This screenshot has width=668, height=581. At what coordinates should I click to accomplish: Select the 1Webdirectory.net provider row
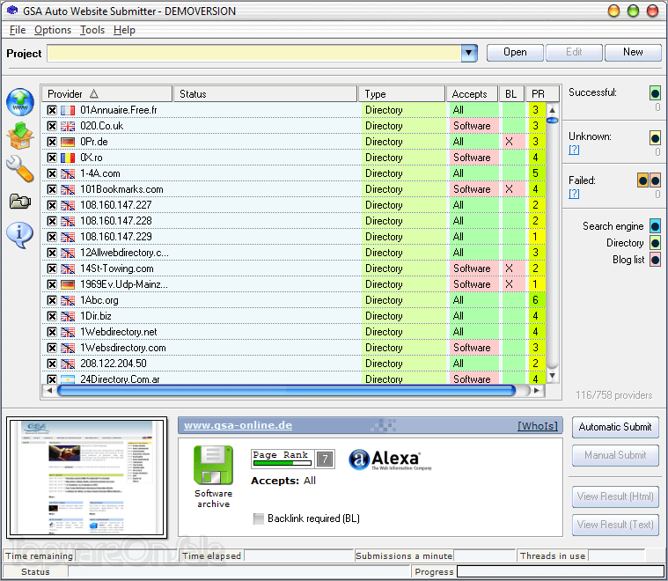click(x=294, y=332)
